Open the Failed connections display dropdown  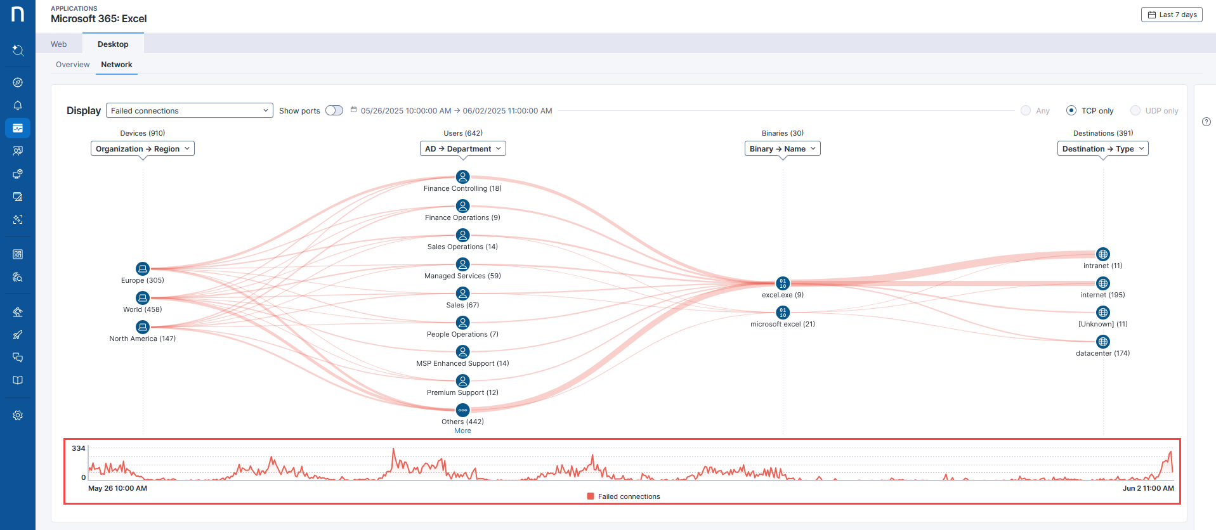point(189,110)
